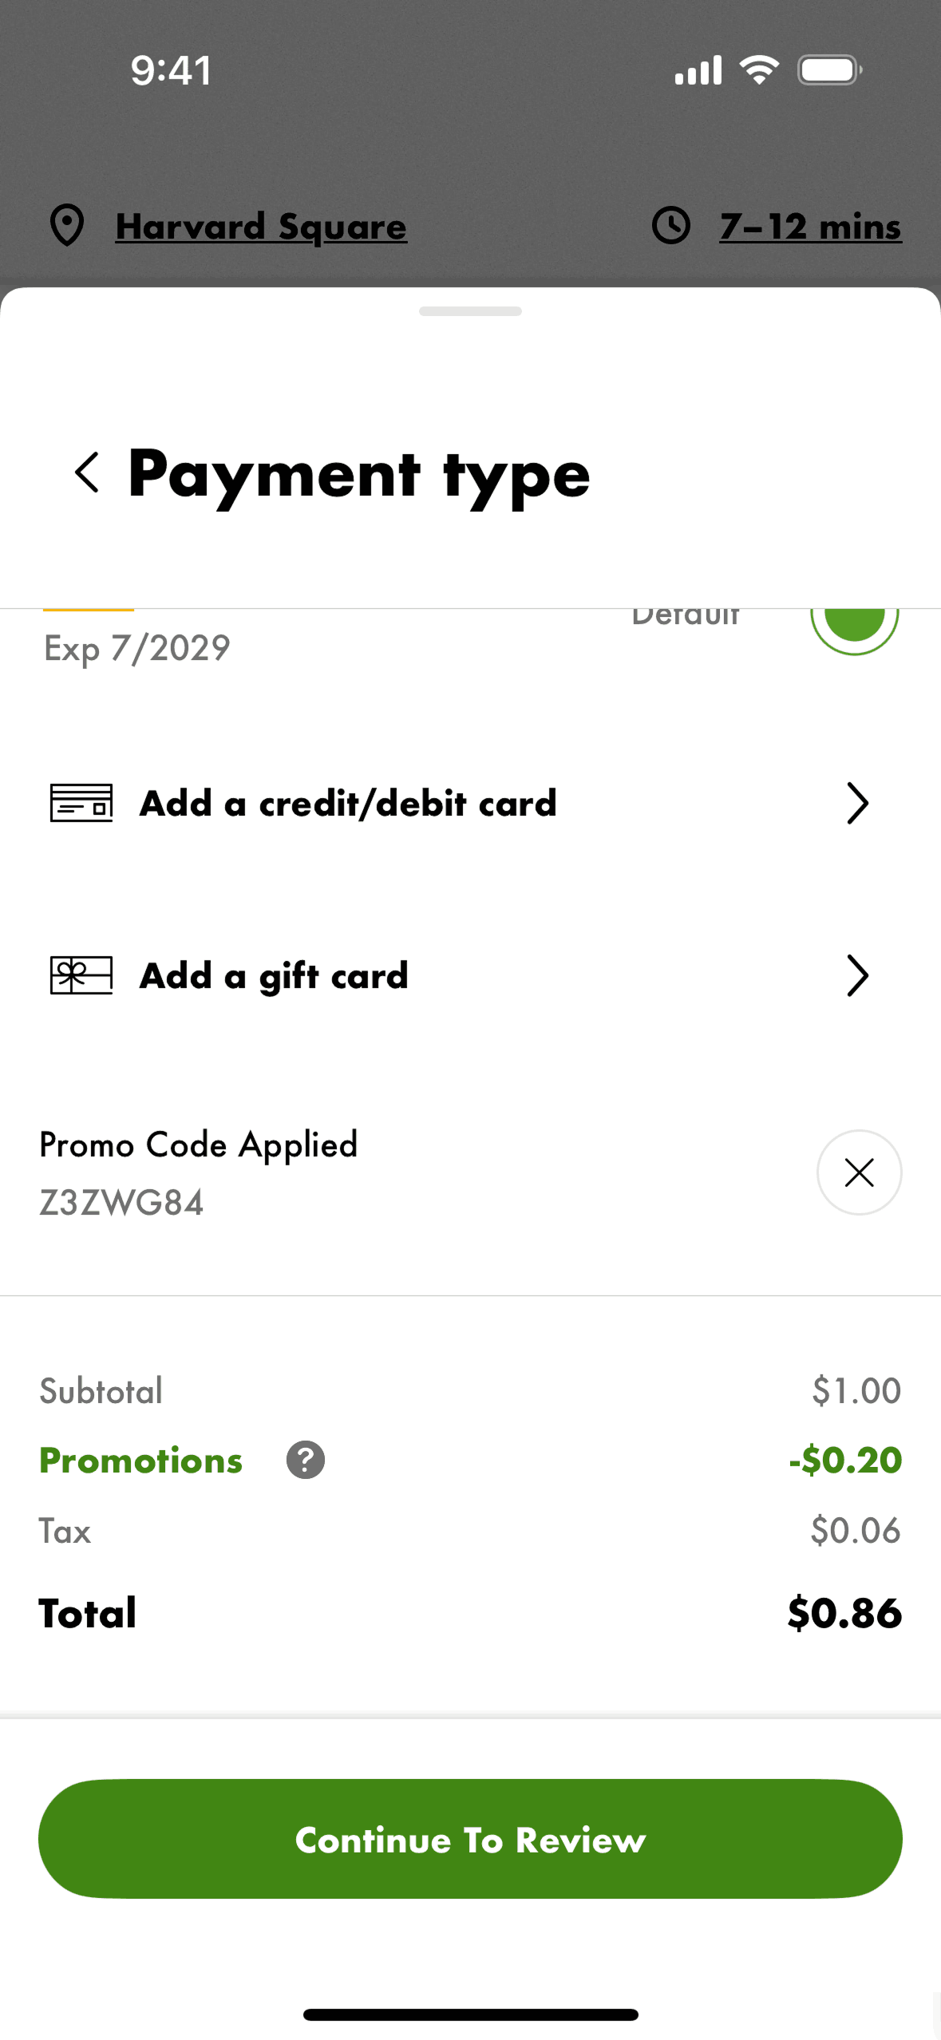Choose Add a gift card option
Image resolution: width=941 pixels, height=2040 pixels.
tap(274, 975)
